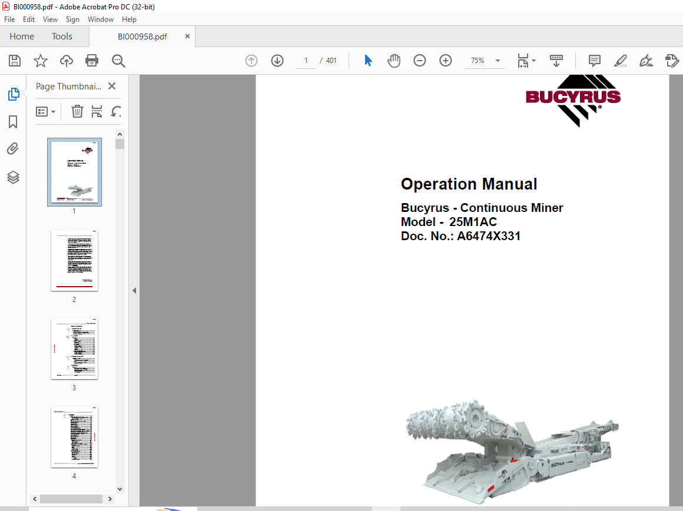Screen dimensions: 683x511
Task: Open the Layers panel icon
Action: pyautogui.click(x=13, y=177)
